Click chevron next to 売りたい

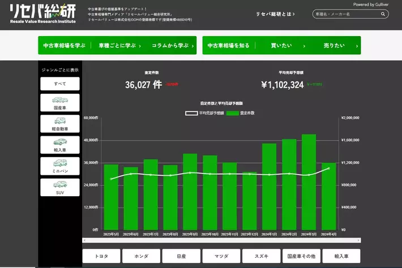coord(357,46)
